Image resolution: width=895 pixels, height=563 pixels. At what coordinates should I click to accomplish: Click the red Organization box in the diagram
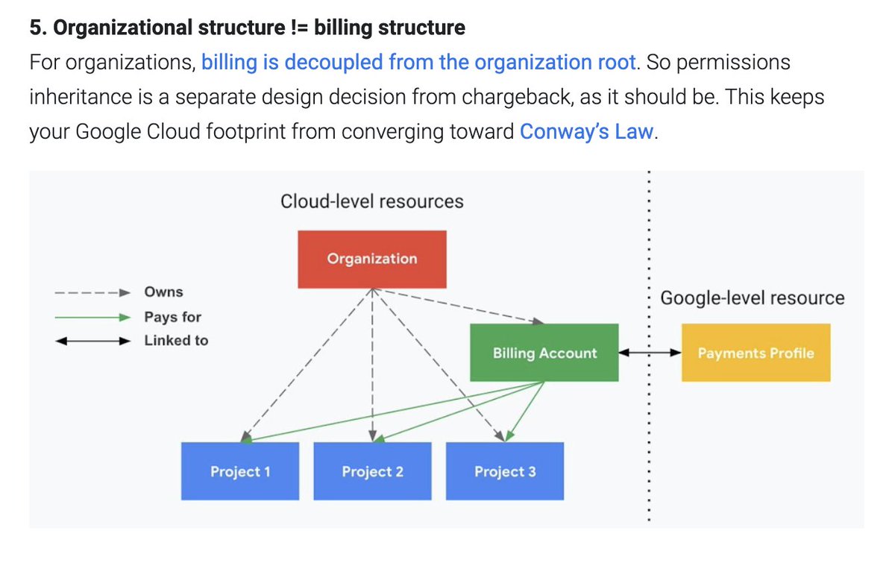point(372,260)
